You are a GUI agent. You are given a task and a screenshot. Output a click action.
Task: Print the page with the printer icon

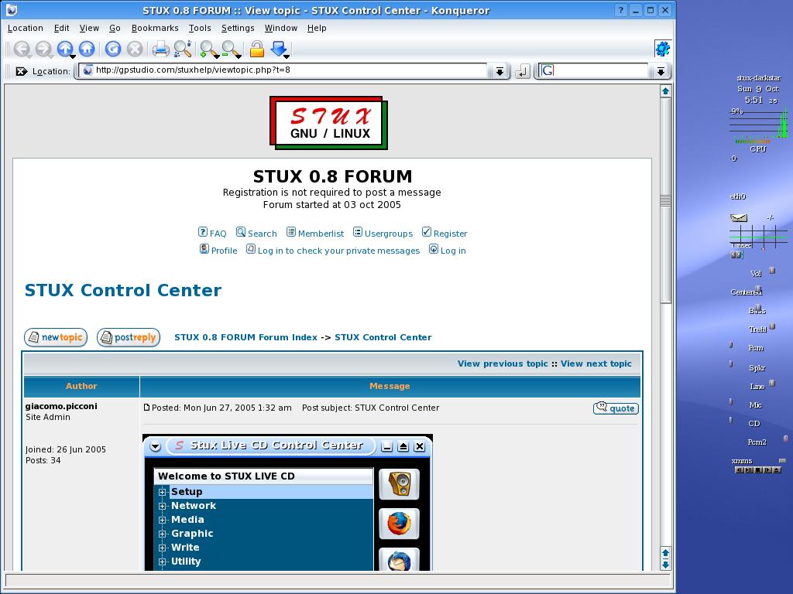point(161,49)
